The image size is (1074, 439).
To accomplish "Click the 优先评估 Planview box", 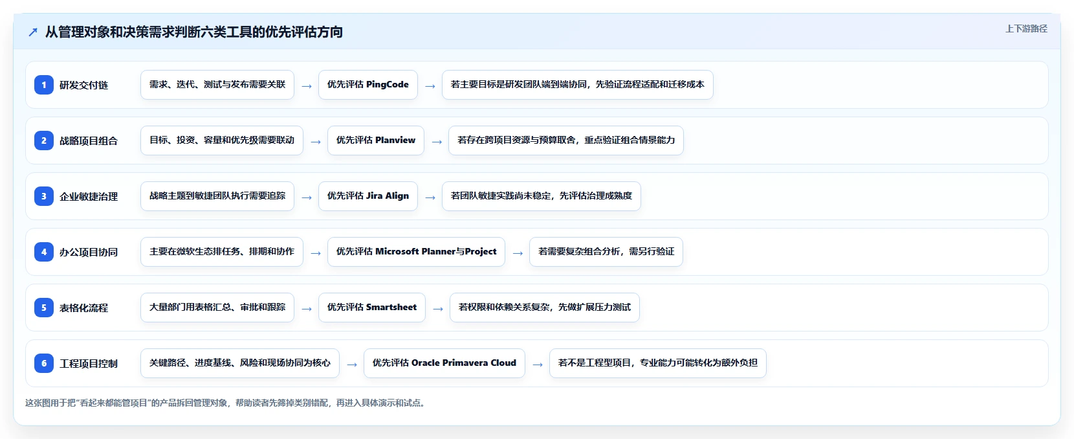I will click(376, 141).
